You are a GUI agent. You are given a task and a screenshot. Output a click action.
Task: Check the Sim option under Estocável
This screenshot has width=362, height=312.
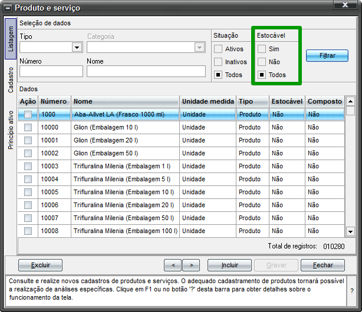[262, 49]
